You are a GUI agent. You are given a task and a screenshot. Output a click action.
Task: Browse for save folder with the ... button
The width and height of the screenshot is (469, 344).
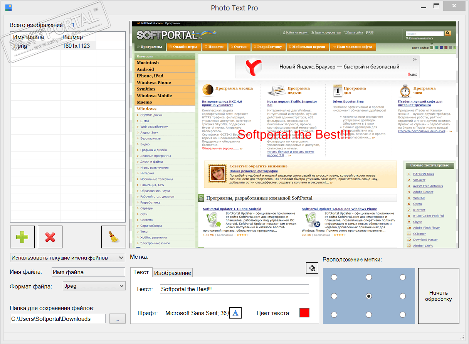(x=118, y=319)
